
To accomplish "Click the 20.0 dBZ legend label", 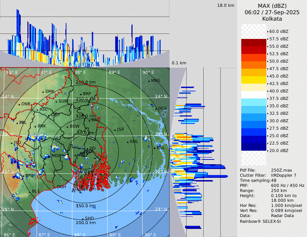I will 279,151.
